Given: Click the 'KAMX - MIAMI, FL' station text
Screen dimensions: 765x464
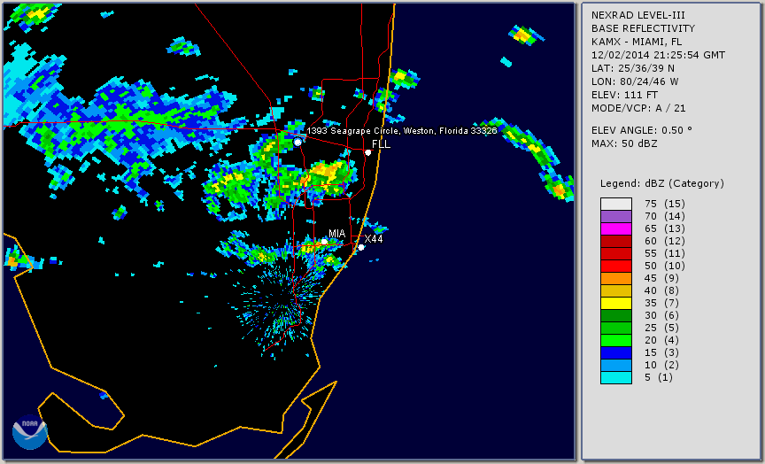Looking at the screenshot, I should [637, 42].
